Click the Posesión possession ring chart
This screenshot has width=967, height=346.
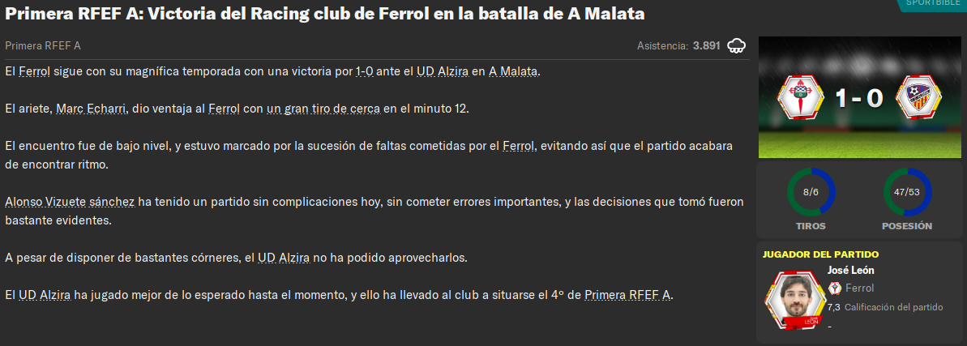coord(906,192)
